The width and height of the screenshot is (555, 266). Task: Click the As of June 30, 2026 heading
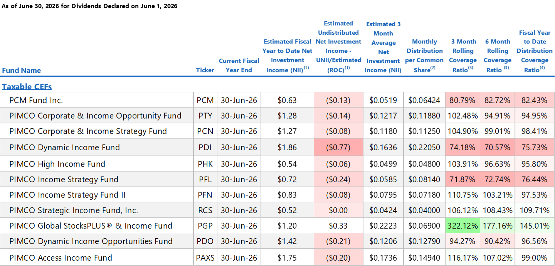(89, 6)
